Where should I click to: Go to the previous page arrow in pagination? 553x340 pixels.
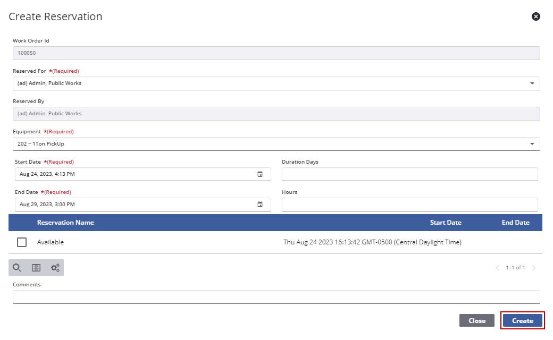497,268
